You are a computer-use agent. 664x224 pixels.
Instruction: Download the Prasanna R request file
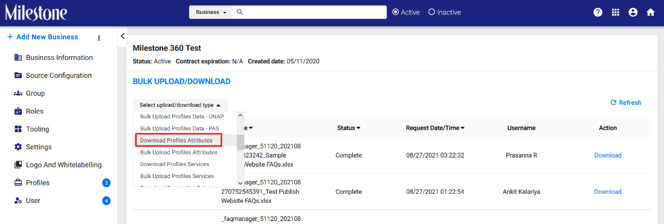point(608,155)
